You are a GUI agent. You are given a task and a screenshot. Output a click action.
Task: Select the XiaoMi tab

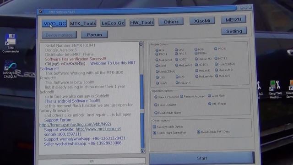202,21
